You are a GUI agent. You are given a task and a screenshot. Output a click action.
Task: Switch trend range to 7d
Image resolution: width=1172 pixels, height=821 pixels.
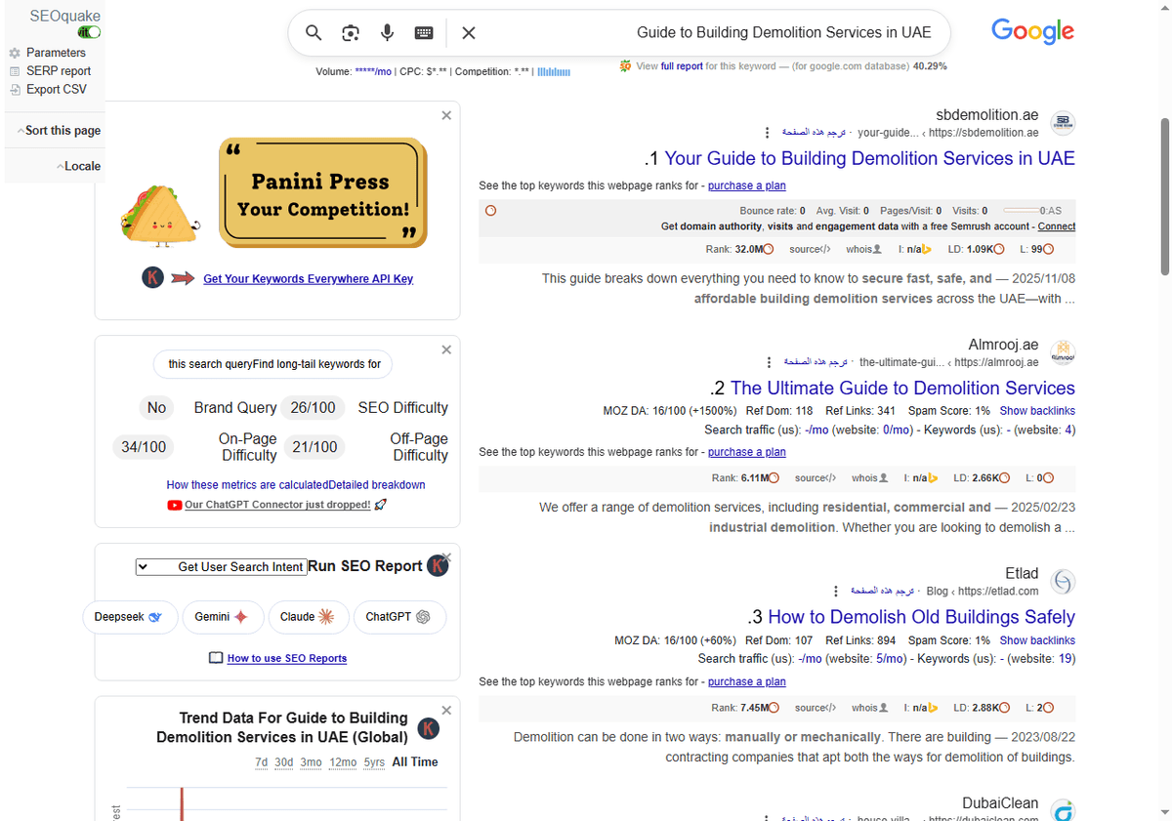(259, 762)
